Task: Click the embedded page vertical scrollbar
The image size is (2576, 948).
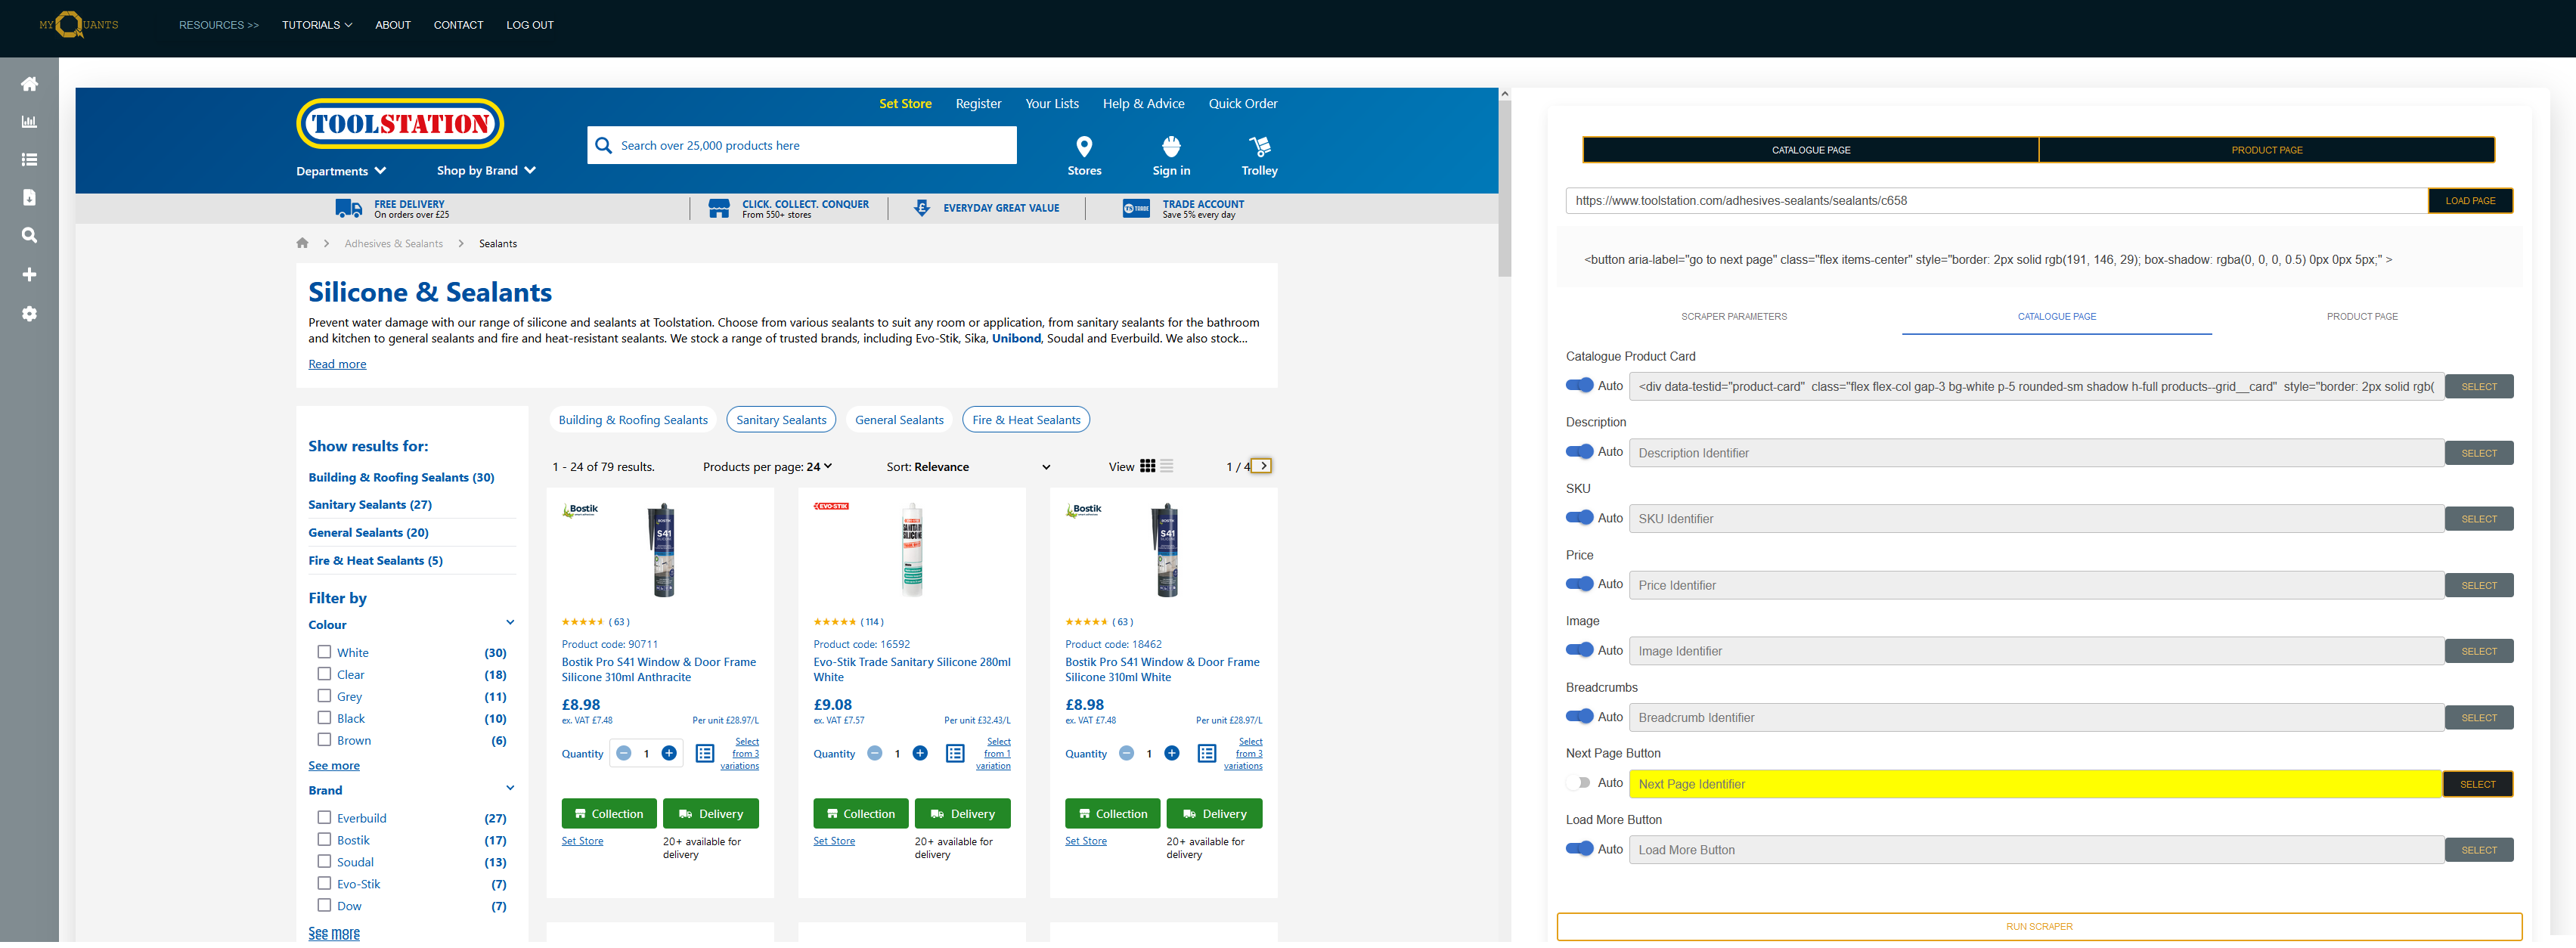Action: click(1504, 188)
